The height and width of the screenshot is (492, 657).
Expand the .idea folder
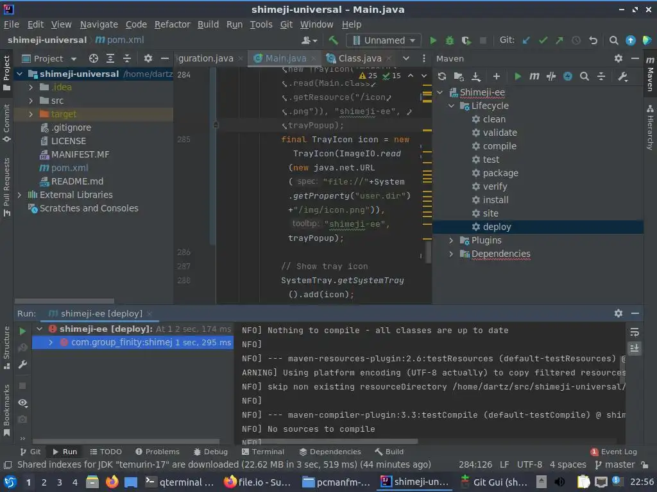click(31, 87)
